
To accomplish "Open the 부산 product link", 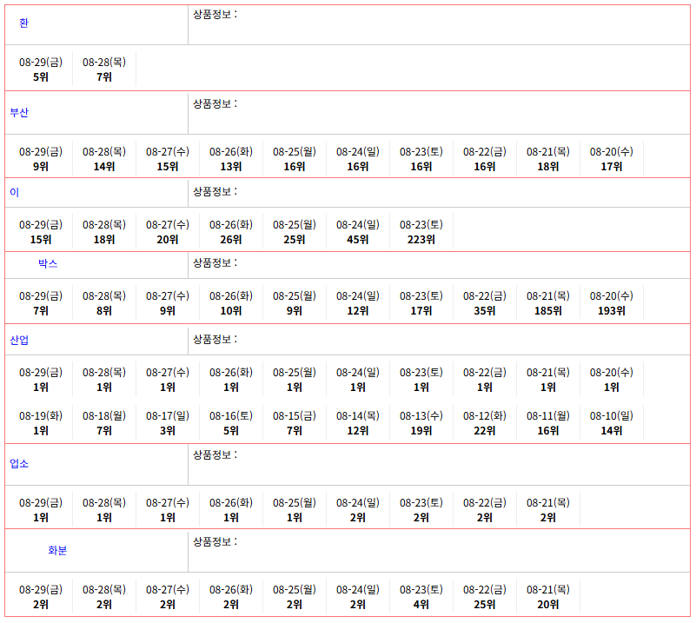I will point(19,113).
